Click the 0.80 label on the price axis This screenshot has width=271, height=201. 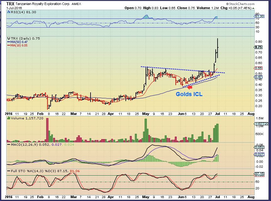pos(258,42)
